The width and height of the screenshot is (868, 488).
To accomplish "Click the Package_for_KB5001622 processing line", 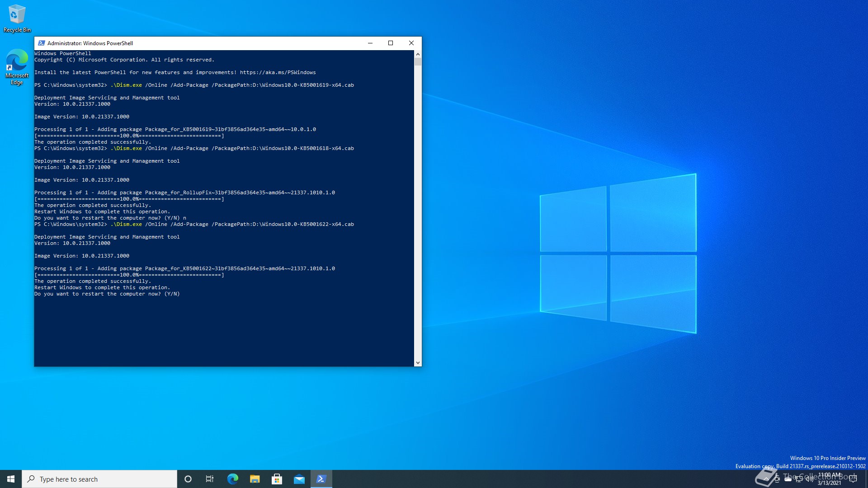I will [184, 268].
